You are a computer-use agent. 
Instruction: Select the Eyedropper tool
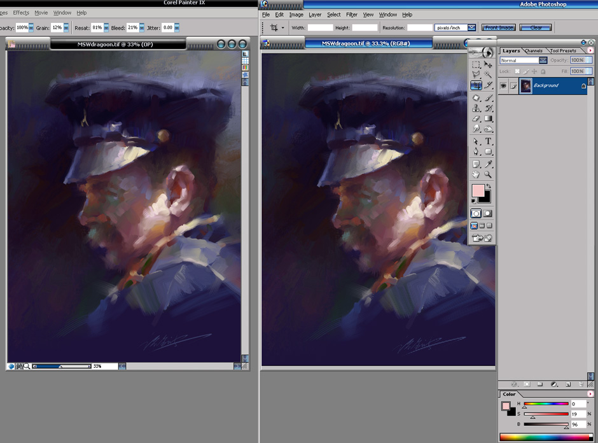pos(488,164)
